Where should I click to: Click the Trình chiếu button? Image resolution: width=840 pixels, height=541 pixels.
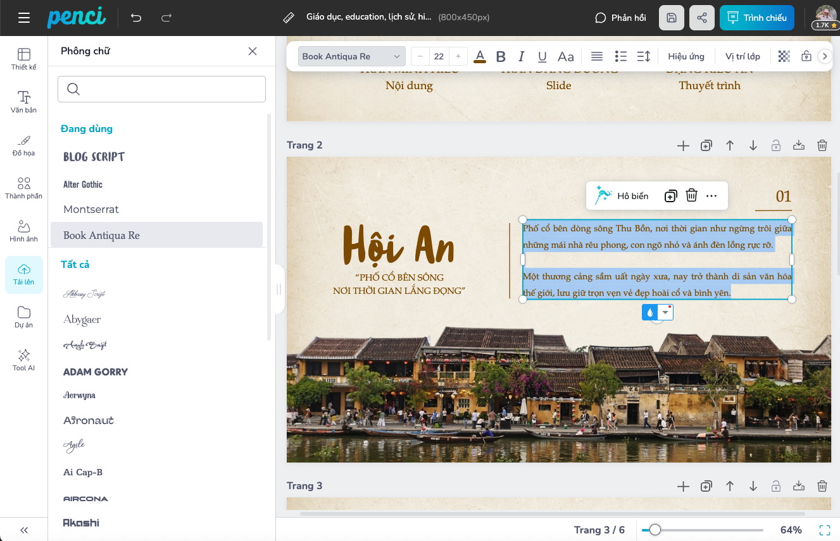click(x=756, y=18)
